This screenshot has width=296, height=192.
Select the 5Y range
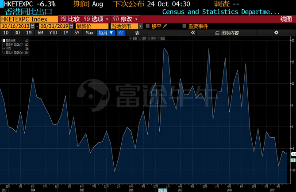77,33
